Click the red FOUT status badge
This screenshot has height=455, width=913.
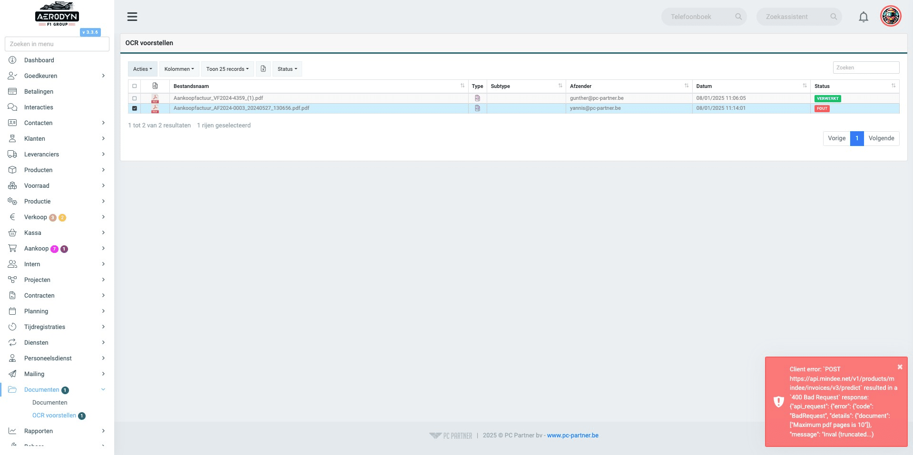822,108
